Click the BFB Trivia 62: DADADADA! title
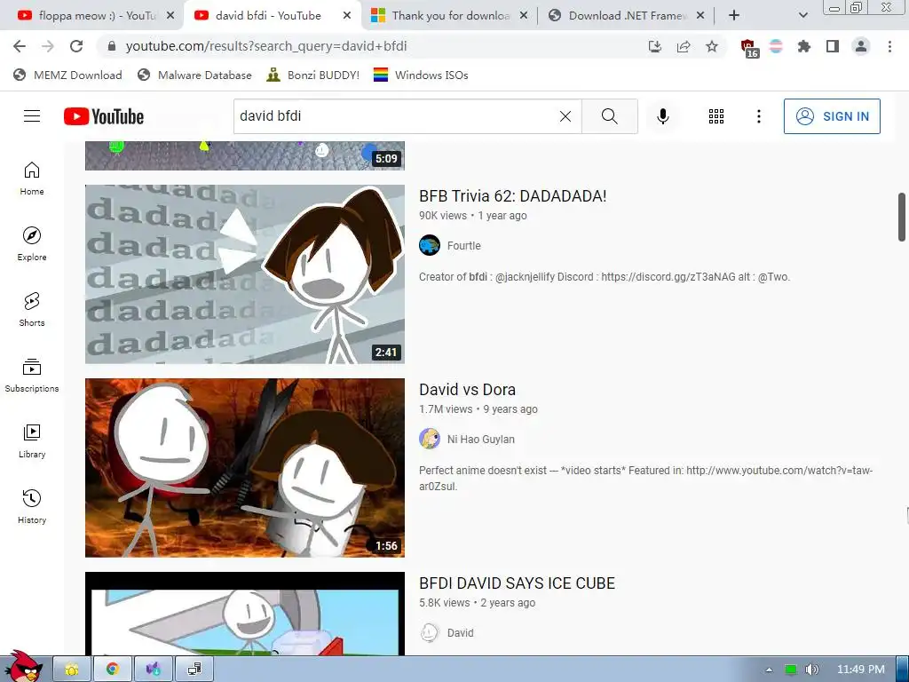The image size is (909, 682). (x=512, y=196)
